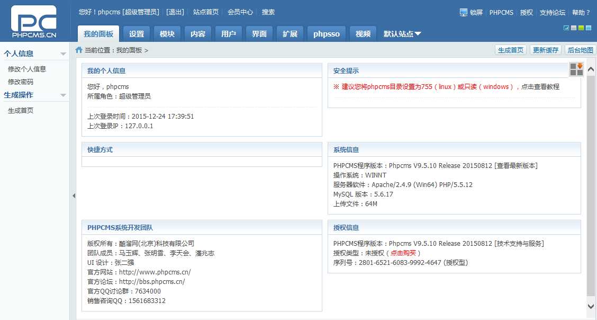Viewport: 597px width, 320px height.
Task: Collapse the left sidebar with arrow handle
Action: pos(74,195)
